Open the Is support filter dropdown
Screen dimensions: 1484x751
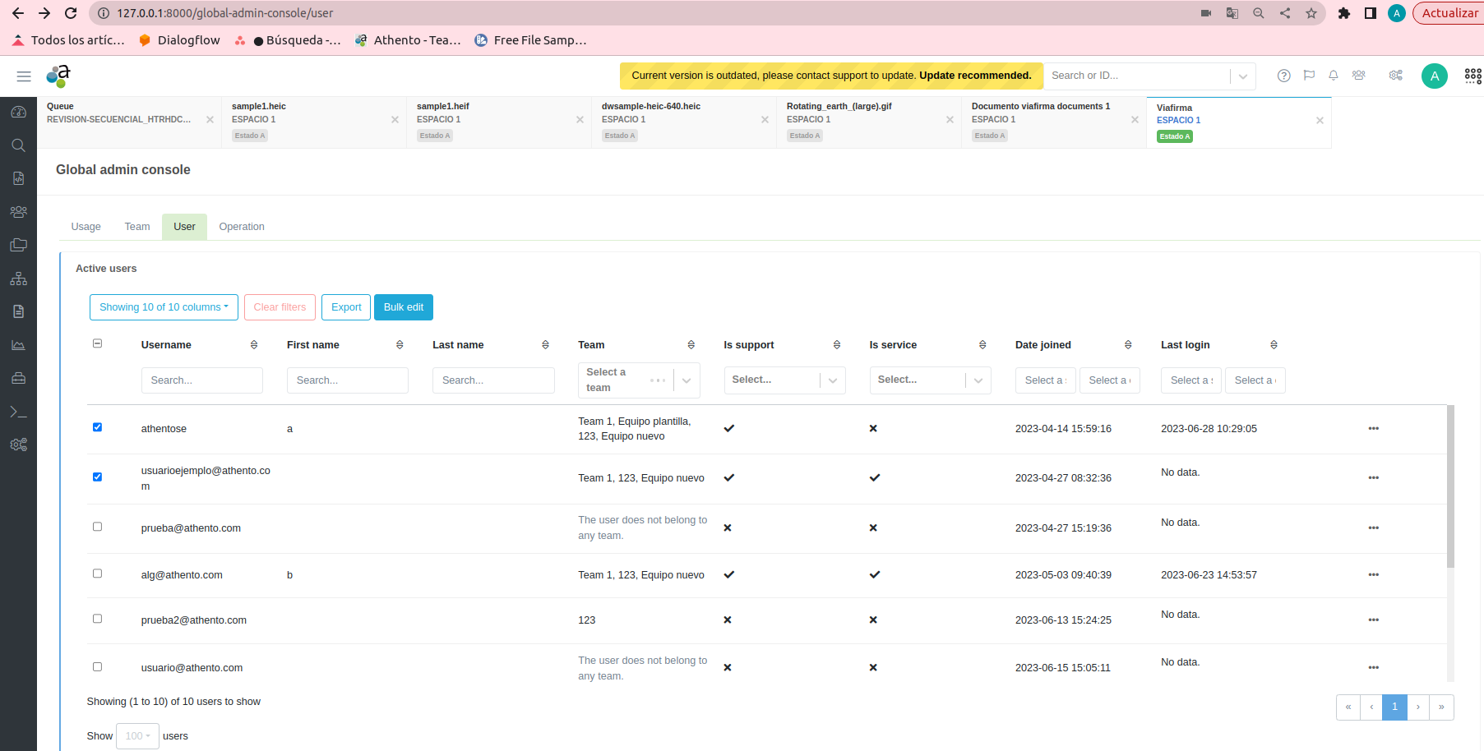(x=784, y=380)
